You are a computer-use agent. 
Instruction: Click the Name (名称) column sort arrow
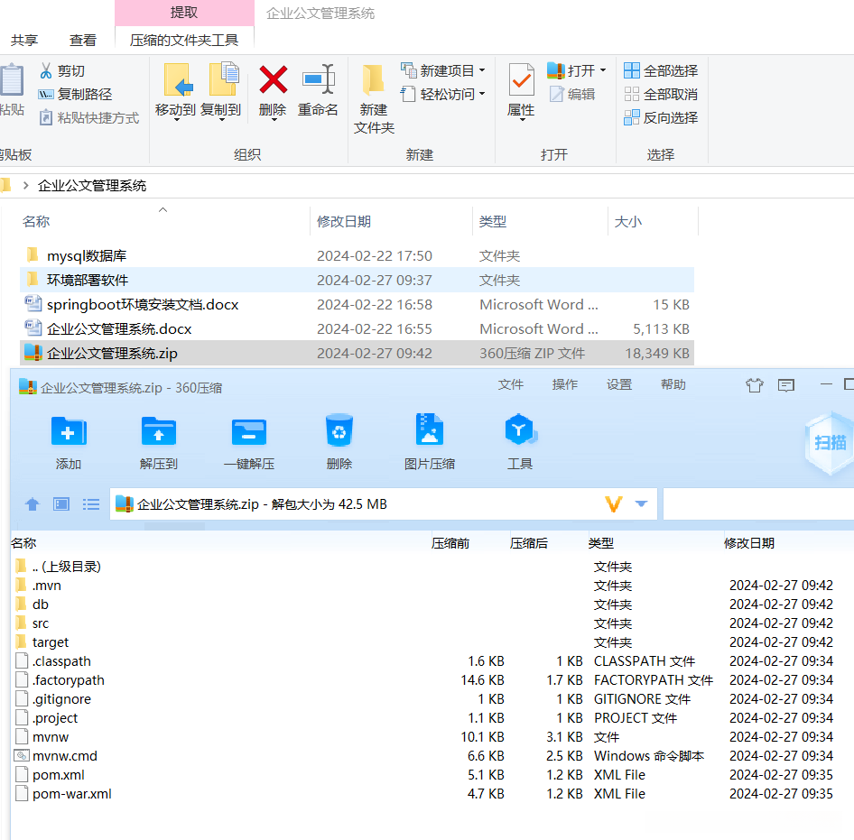pyautogui.click(x=162, y=210)
